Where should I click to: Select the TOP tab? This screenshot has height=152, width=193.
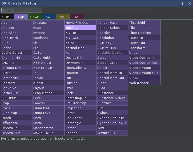[x=21, y=17]
